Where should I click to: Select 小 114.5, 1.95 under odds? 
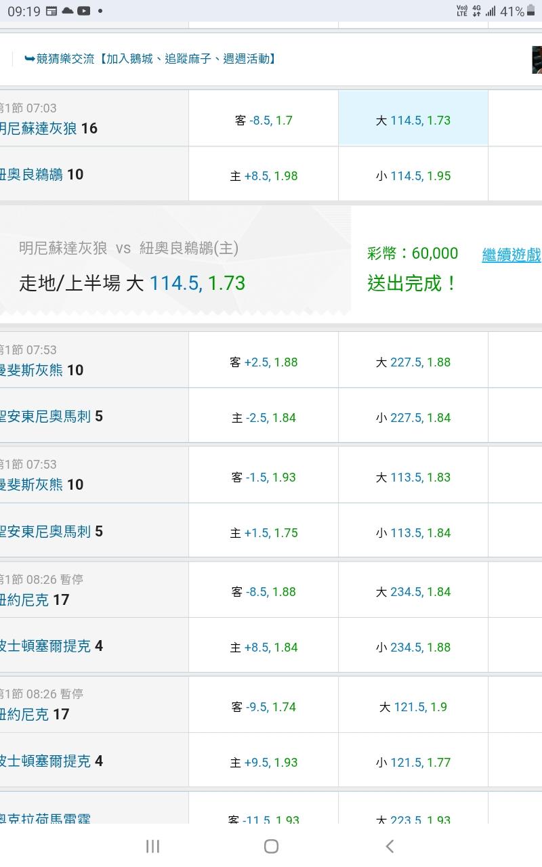point(413,175)
